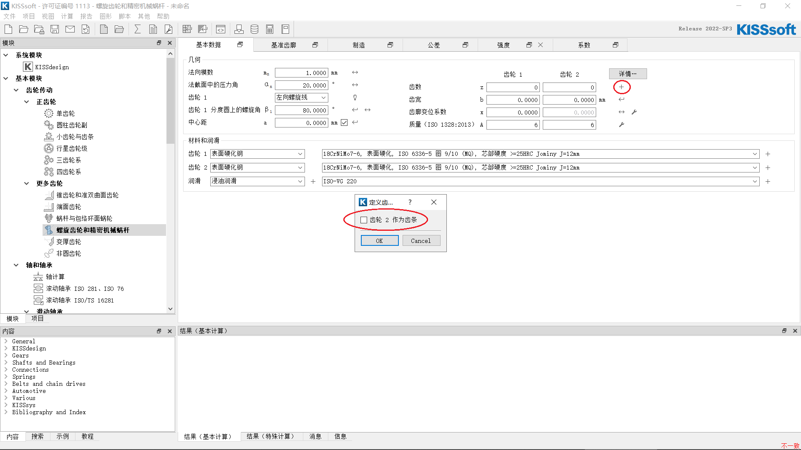Save file with the floppy disk icon
The height and width of the screenshot is (450, 801).
[x=55, y=29]
